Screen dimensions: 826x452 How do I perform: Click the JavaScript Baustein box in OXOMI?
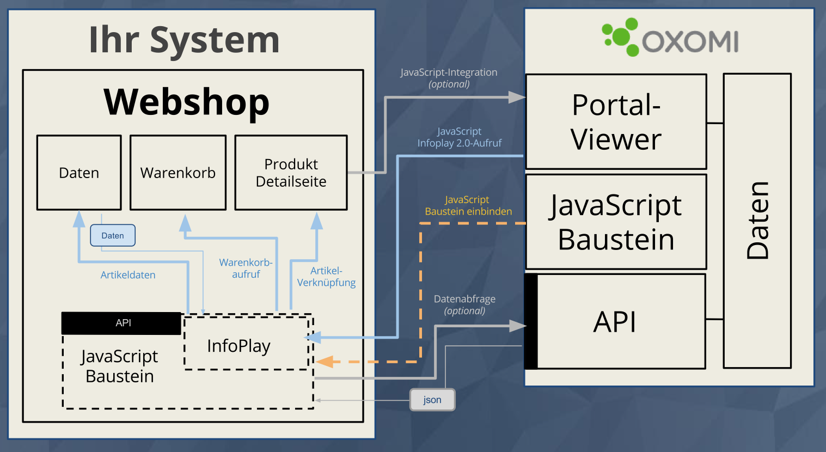(616, 222)
